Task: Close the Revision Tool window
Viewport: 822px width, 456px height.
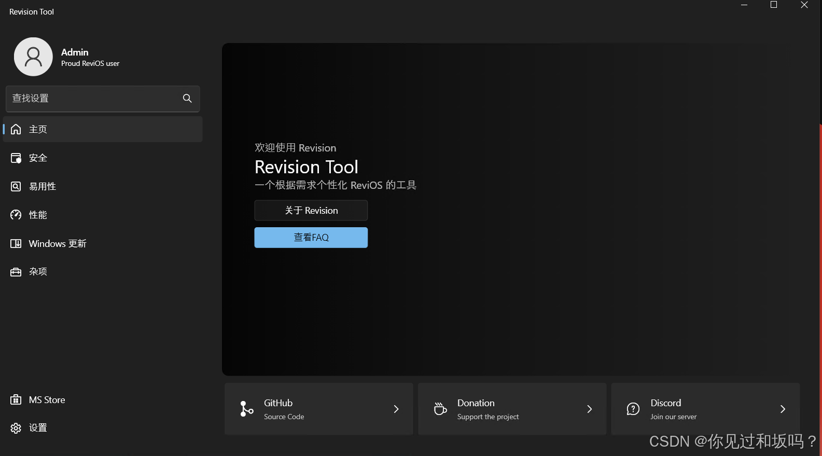Action: [804, 5]
